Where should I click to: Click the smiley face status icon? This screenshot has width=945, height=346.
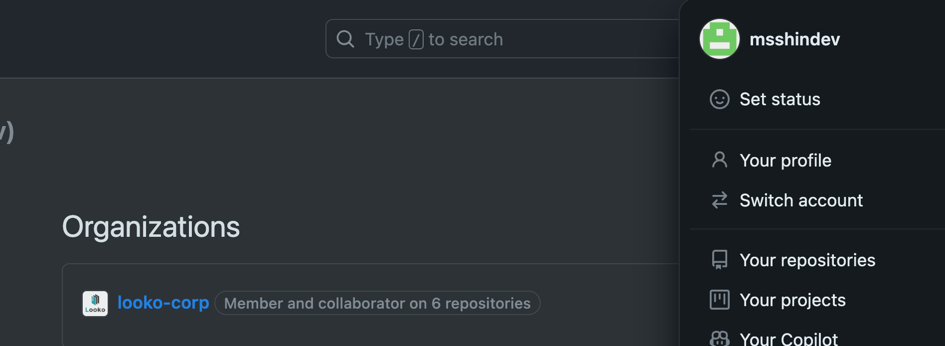[719, 99]
